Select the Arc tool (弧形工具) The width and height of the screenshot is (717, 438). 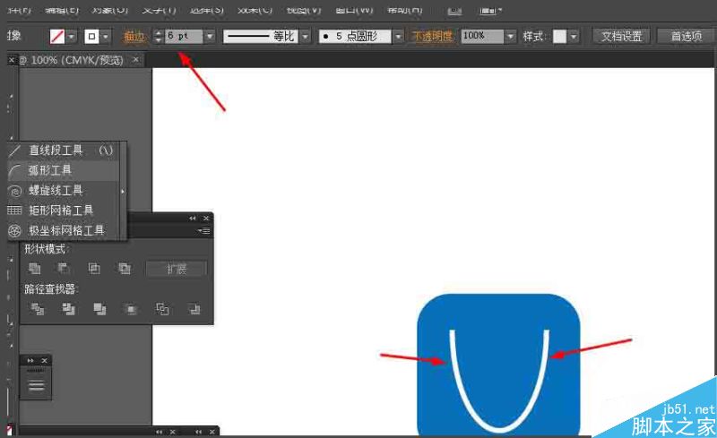point(63,170)
